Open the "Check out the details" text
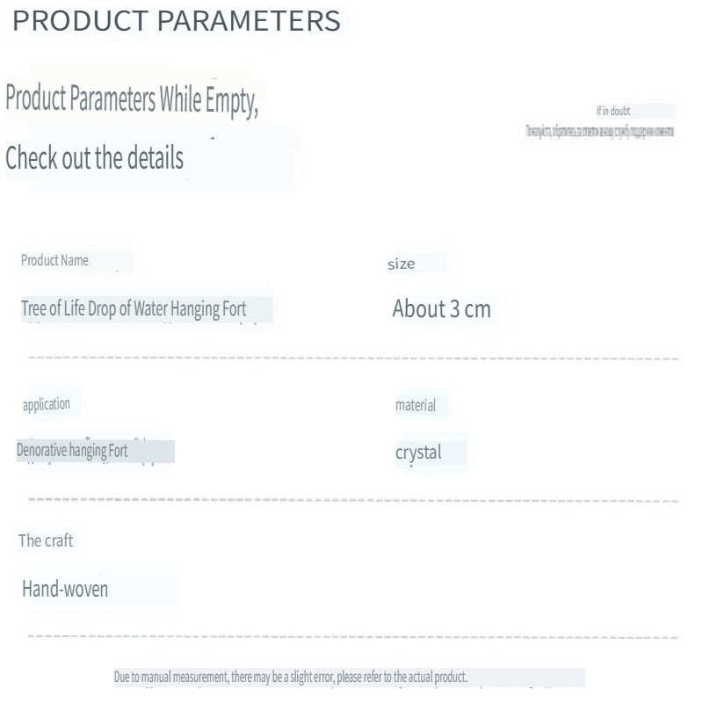 95,159
